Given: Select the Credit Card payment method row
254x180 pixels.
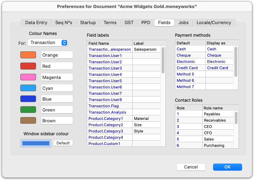Looking at the screenshot, I should pyautogui.click(x=204, y=68).
